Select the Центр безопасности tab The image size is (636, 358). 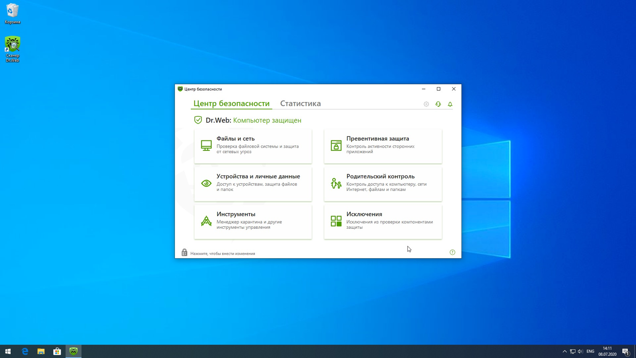click(x=231, y=103)
